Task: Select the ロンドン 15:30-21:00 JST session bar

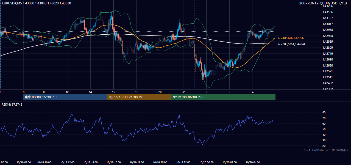Action: pos(139,97)
